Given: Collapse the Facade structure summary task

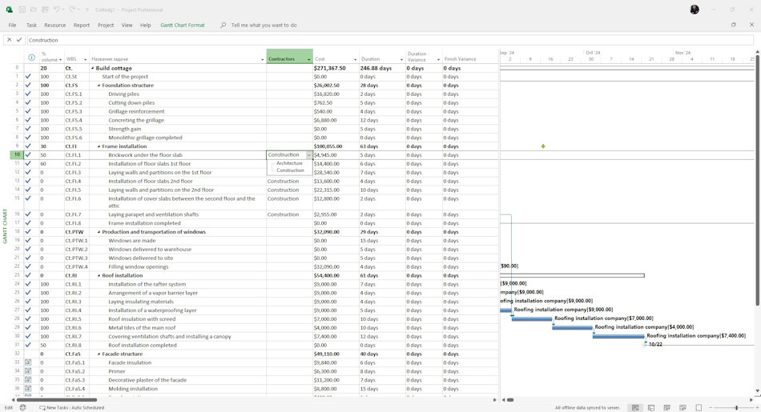Looking at the screenshot, I should click(x=99, y=354).
